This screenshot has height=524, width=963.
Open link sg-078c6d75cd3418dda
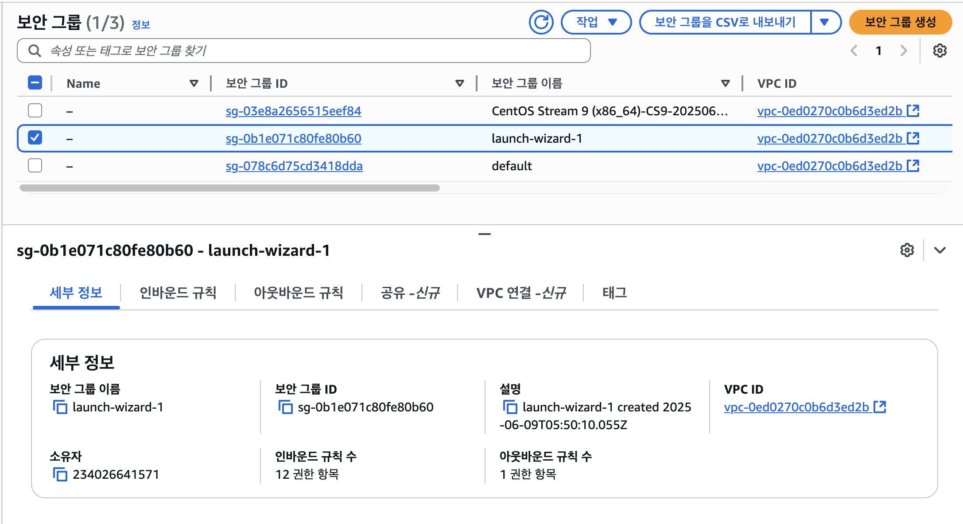pos(294,166)
